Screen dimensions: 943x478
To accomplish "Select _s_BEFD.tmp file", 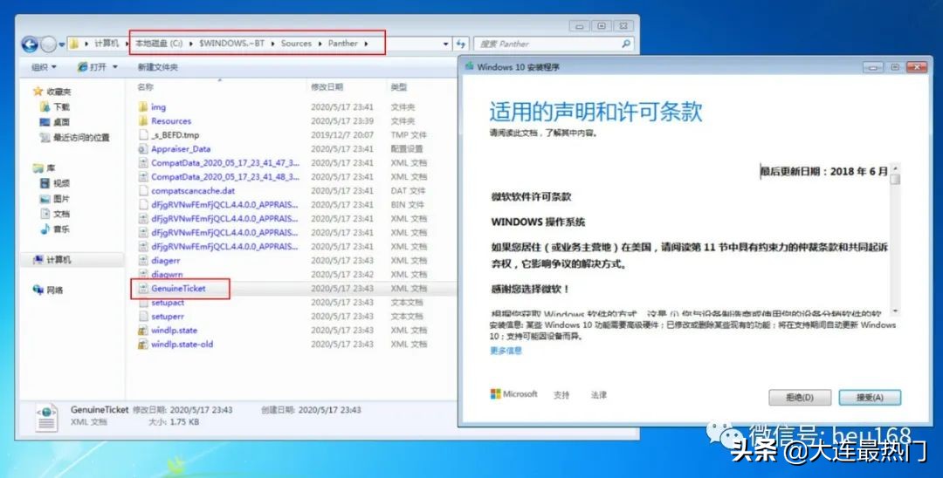I will (175, 135).
